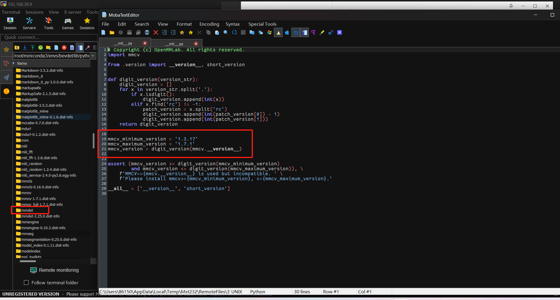The width and height of the screenshot is (560, 300).
Task: Toggle the SFTP view mode panel icon
Action: click(80, 48)
